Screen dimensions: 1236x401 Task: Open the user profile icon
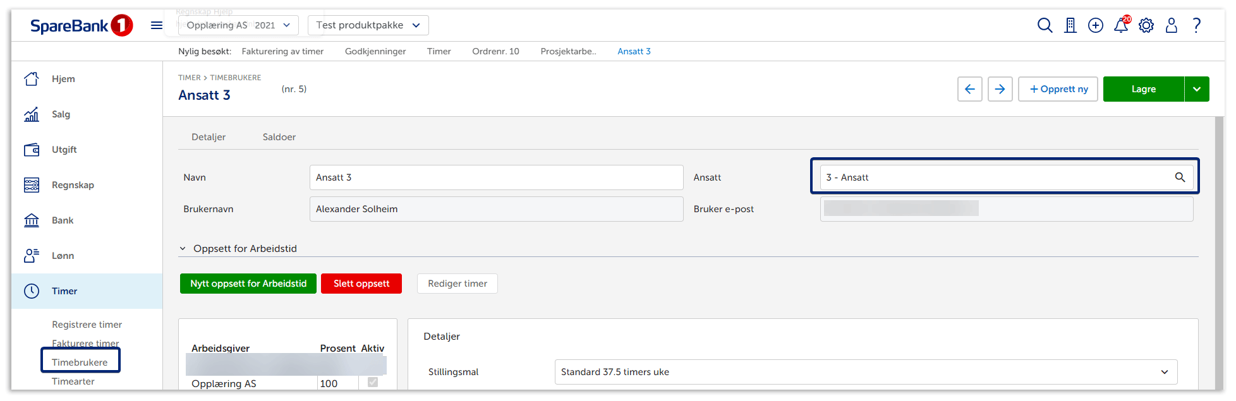[x=1171, y=25]
